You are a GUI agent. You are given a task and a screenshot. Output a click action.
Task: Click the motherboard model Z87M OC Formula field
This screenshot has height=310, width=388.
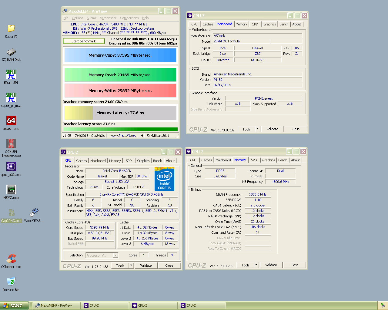tap(241, 41)
